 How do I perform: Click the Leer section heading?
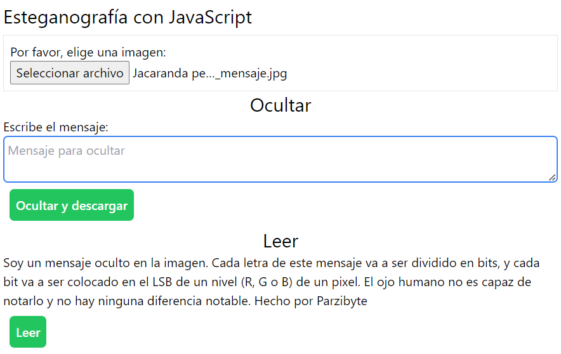(x=280, y=241)
